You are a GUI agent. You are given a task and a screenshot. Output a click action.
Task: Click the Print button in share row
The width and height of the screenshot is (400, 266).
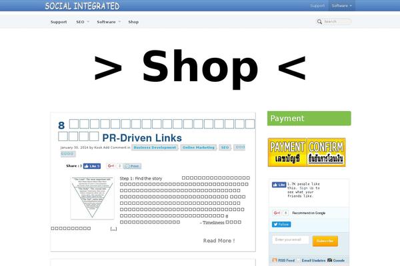pyautogui.click(x=133, y=166)
